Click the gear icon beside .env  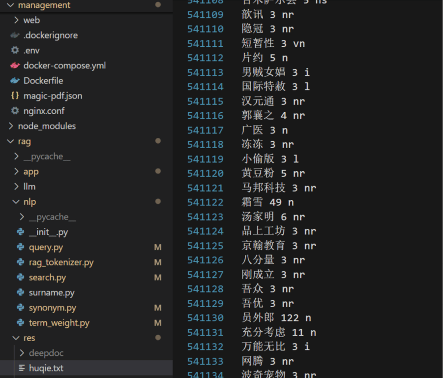(15, 50)
